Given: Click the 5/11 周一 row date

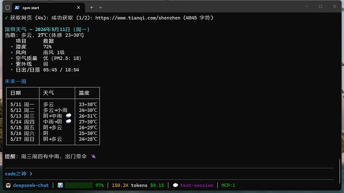Looking at the screenshot, I should click(x=22, y=104).
